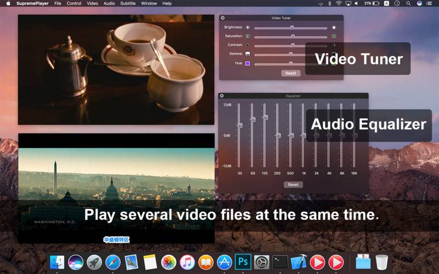This screenshot has width=439, height=274.
Task: Open Photoshop from the dock
Action: [x=243, y=262]
